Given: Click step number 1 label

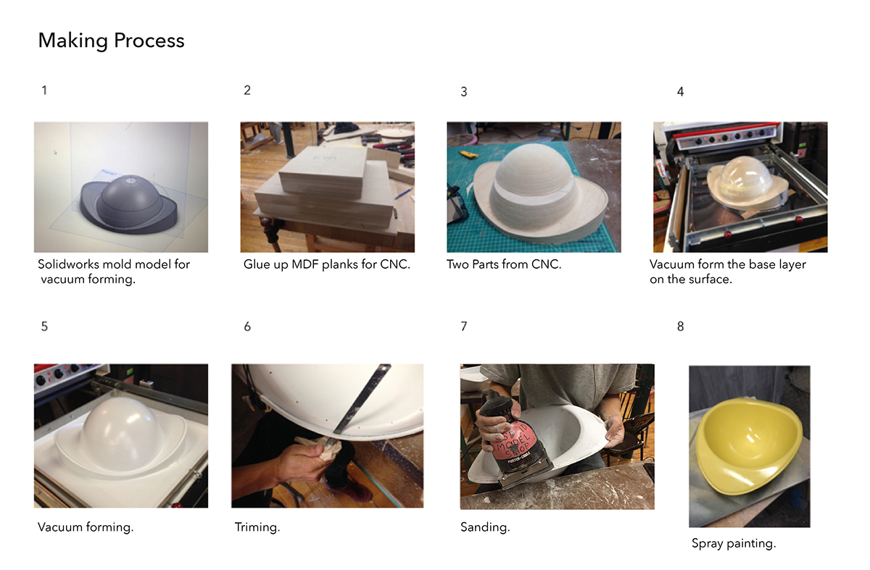Looking at the screenshot, I should pos(44,91).
